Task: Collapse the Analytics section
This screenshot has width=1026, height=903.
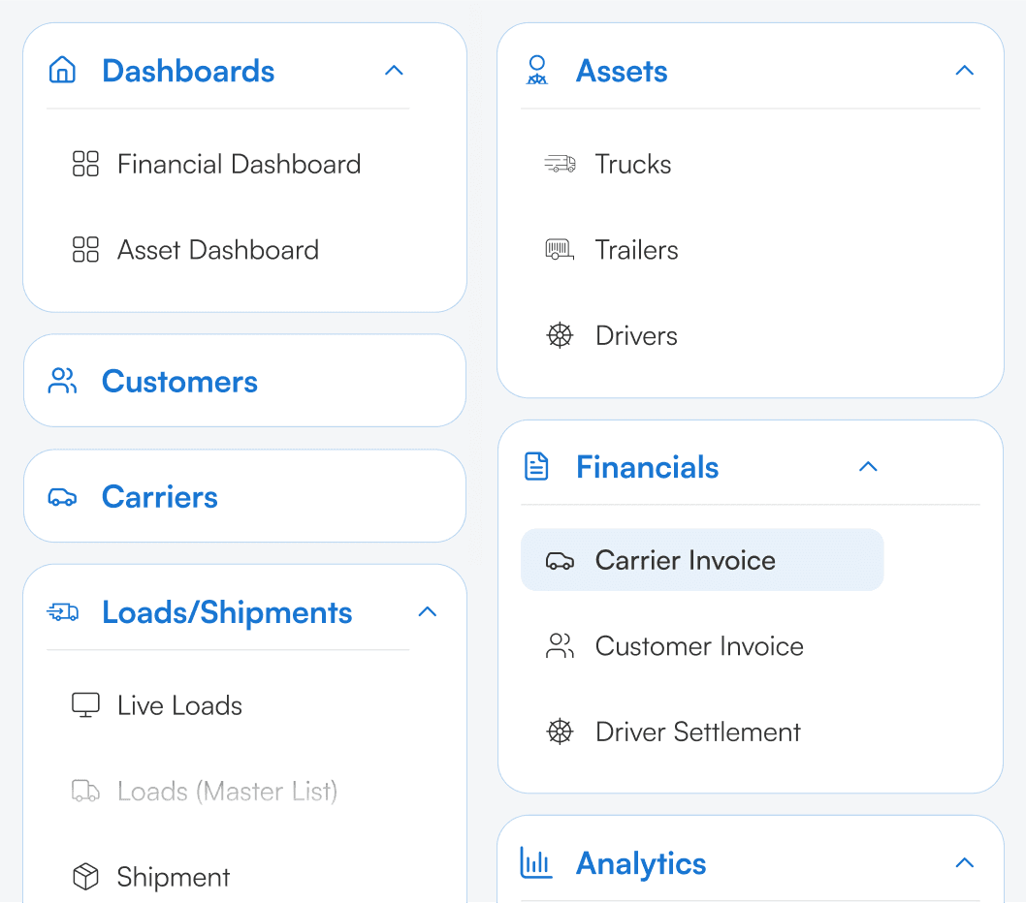Action: 965,862
